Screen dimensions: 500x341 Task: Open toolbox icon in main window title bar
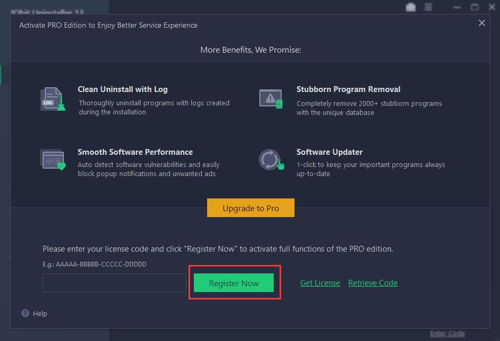pos(411,7)
